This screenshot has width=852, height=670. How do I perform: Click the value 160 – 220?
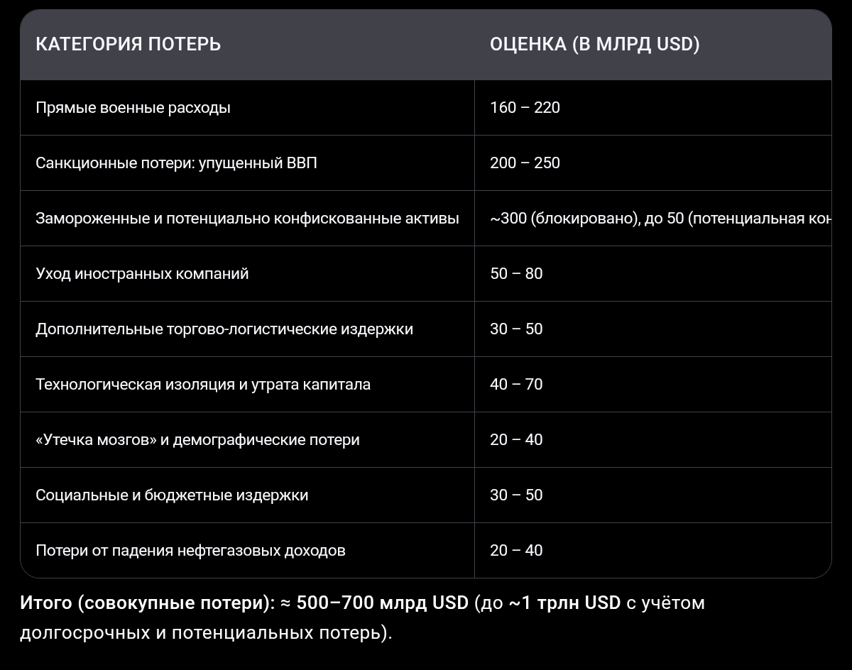pyautogui.click(x=525, y=108)
